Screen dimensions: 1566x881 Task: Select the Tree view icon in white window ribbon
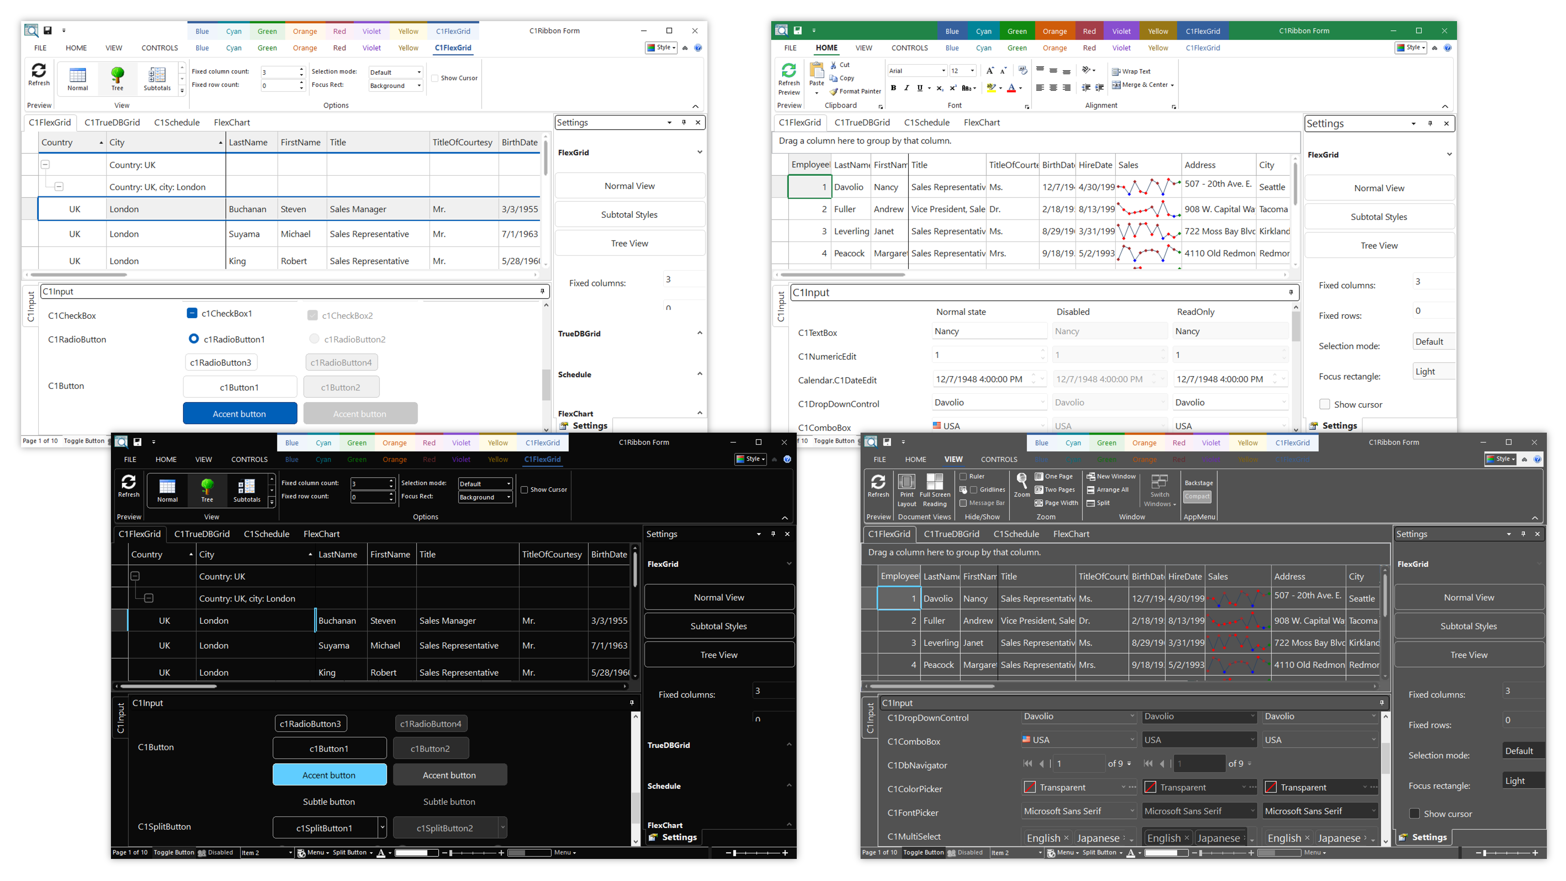click(117, 79)
